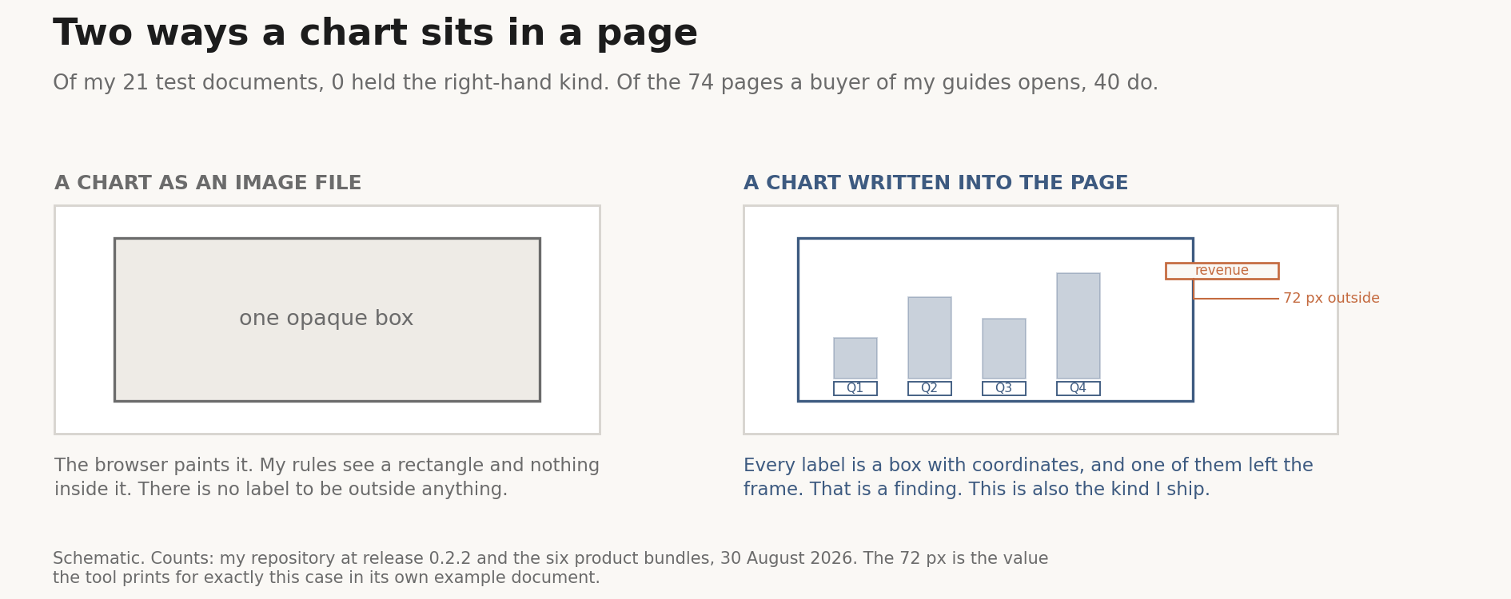Screen dimensions: 1511x599
Task: Click the caption 'Every label is a box'
Action: pyautogui.click(x=1028, y=478)
